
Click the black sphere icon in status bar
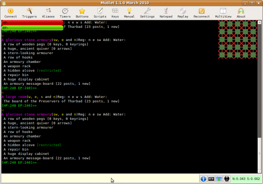(227, 179)
